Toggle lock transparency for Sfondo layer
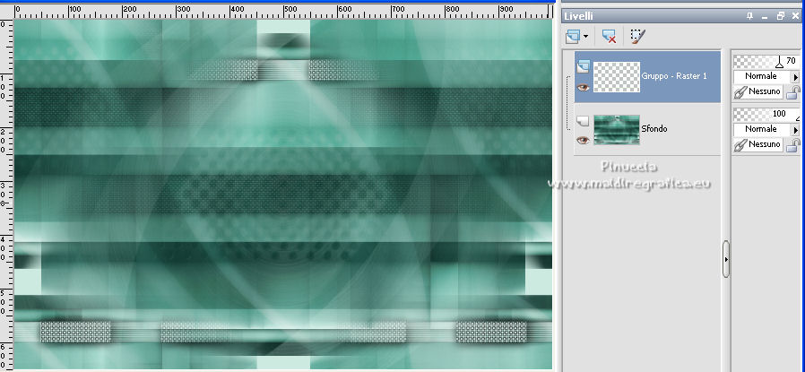805x372 pixels. tap(793, 145)
